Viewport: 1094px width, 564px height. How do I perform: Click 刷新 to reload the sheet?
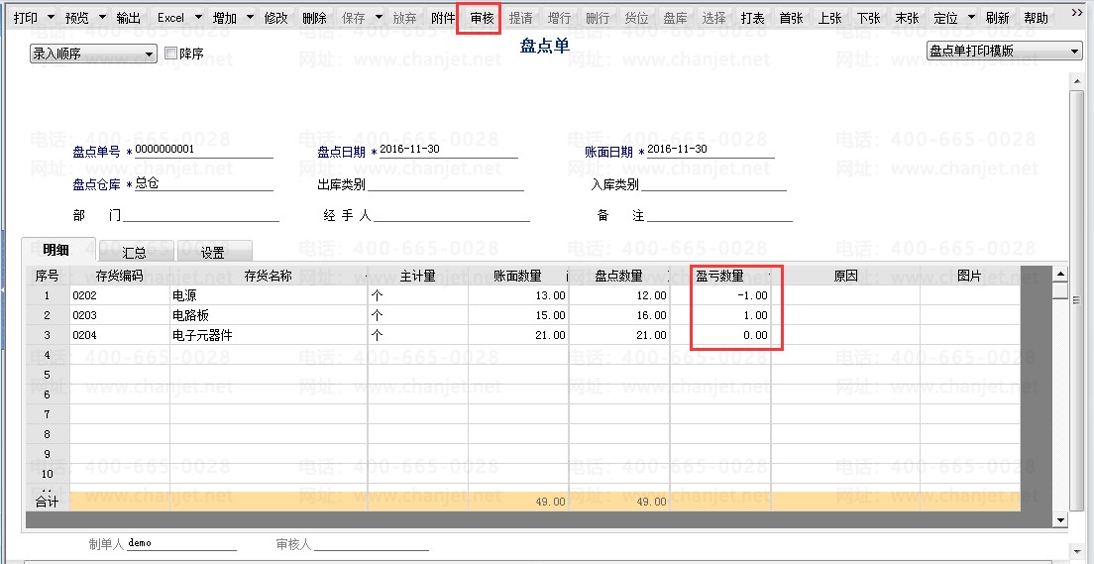998,18
